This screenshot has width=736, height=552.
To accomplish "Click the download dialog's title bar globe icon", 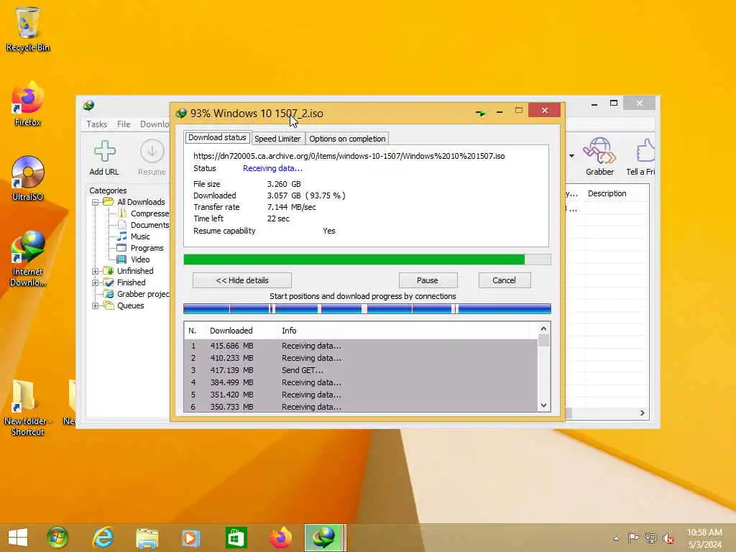I will (181, 113).
